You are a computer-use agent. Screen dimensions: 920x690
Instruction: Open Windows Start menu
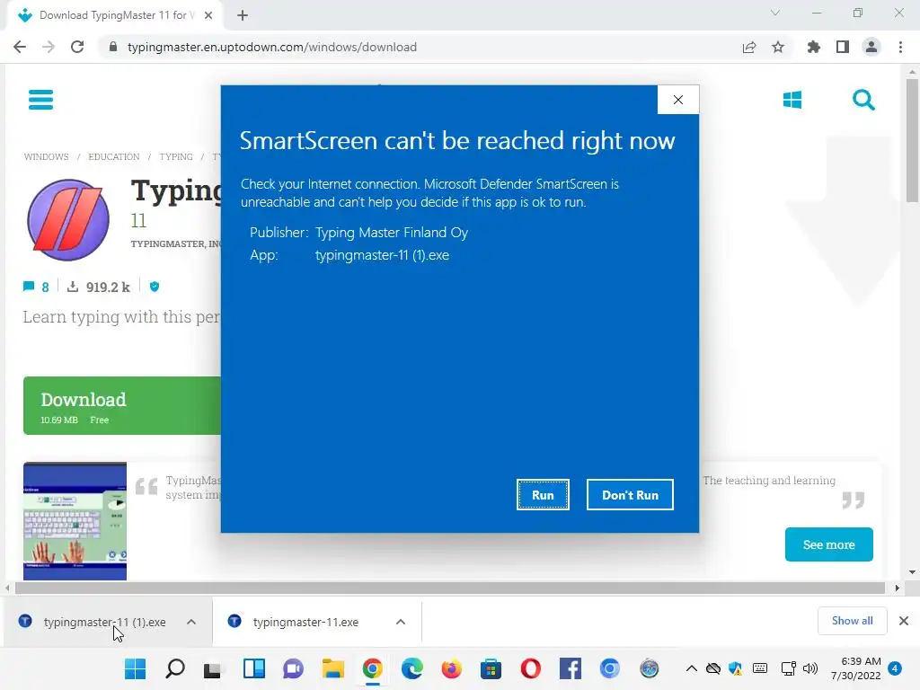click(136, 668)
